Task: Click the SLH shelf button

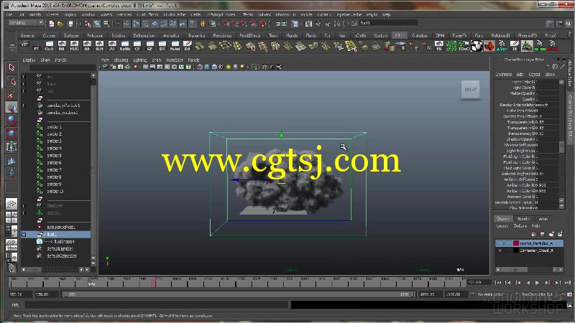Action: click(x=99, y=46)
